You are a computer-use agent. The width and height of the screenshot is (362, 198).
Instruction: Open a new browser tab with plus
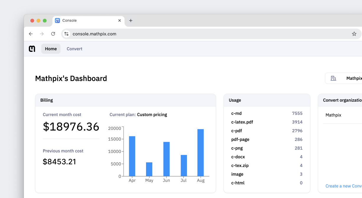click(131, 21)
